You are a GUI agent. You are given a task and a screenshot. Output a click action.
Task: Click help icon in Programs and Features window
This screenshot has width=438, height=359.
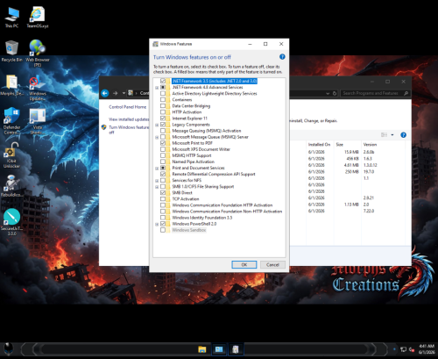tap(403, 135)
